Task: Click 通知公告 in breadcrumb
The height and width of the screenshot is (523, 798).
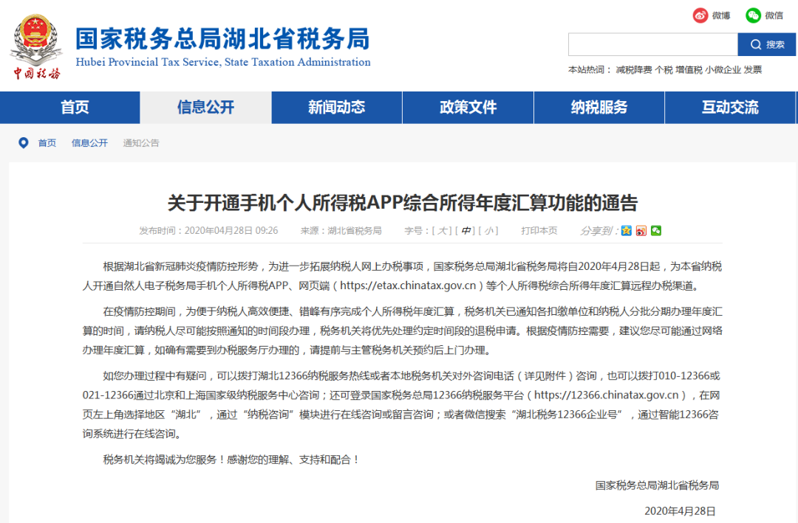Action: tap(141, 143)
